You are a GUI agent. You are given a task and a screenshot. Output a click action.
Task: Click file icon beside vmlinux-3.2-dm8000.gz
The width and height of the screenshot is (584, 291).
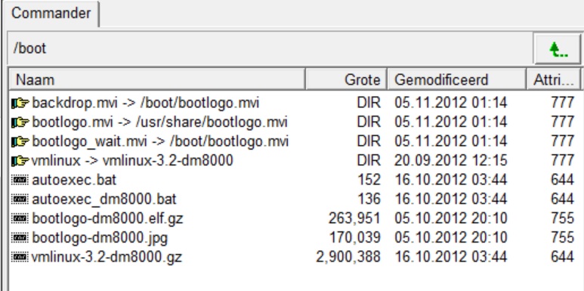click(20, 257)
